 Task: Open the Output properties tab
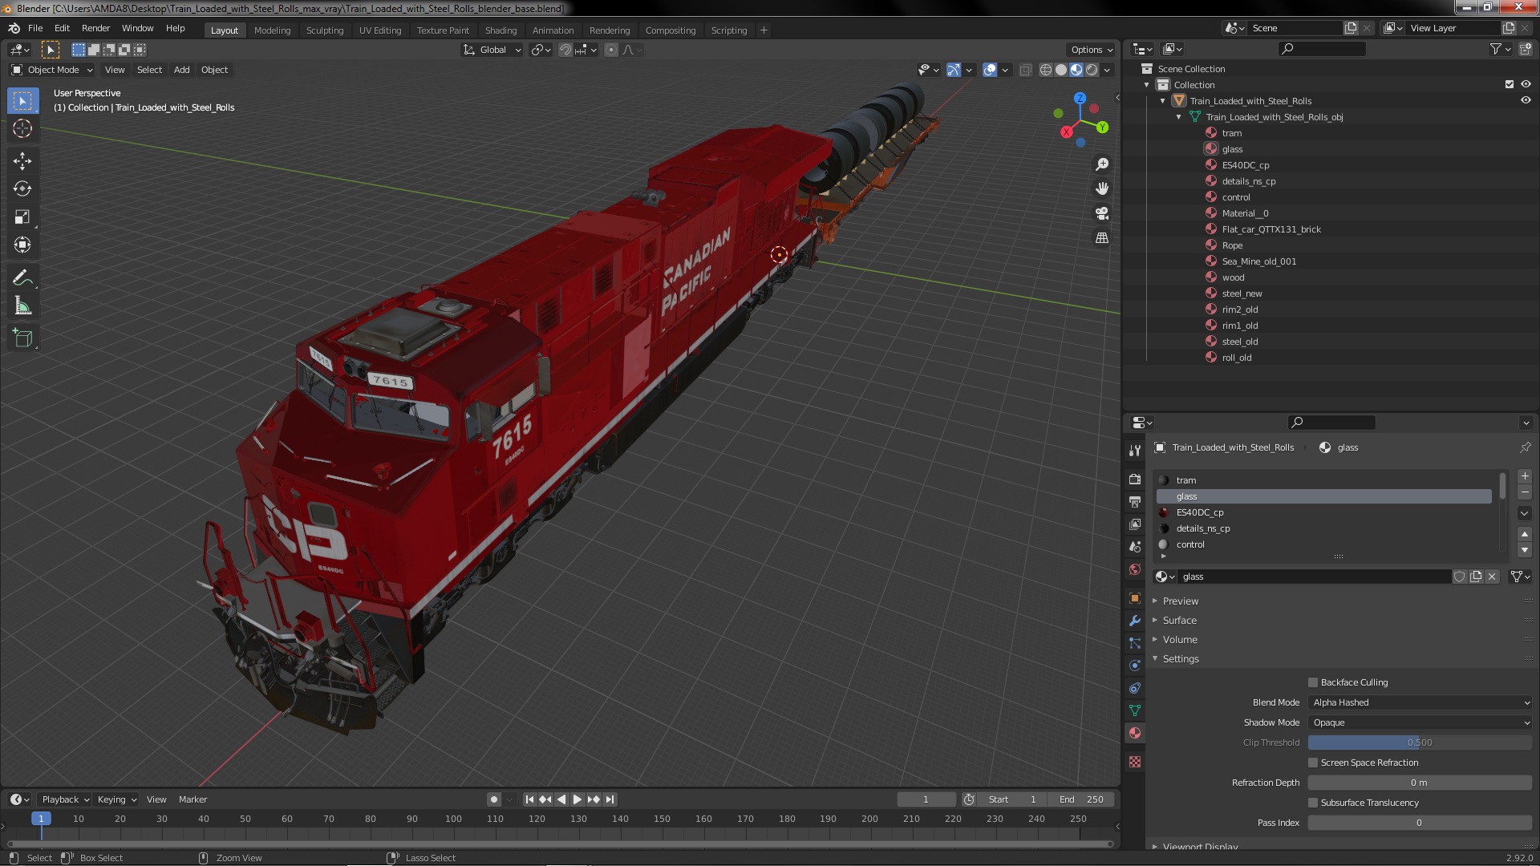coord(1135,502)
